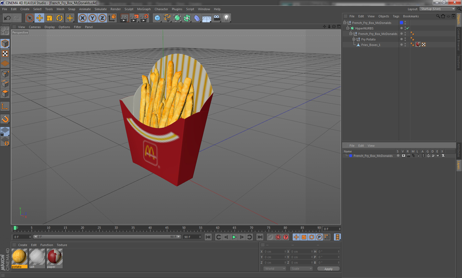Activate the Scale tool
This screenshot has height=278, width=462.
tap(50, 18)
